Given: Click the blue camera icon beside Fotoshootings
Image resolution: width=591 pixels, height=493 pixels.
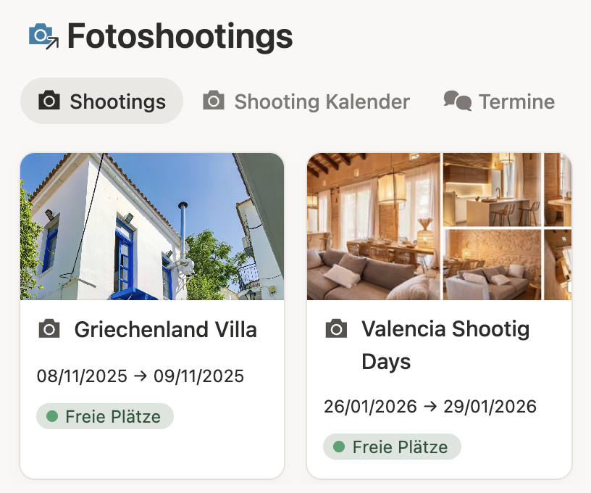Looking at the screenshot, I should point(43,36).
